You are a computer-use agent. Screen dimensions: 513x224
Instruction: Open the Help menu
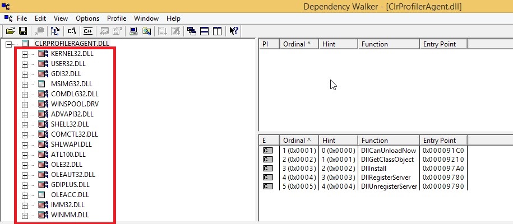pyautogui.click(x=173, y=18)
